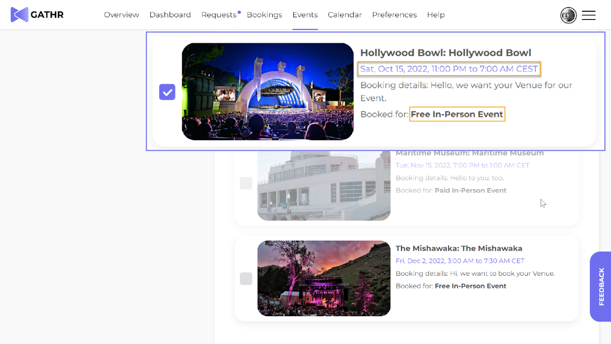611x344 pixels.
Task: Click the Tue, Nov 15, 2022 date link
Action: tap(462, 165)
